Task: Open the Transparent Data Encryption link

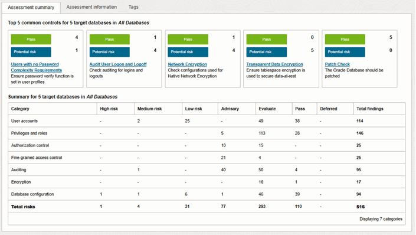Action: click(274, 64)
